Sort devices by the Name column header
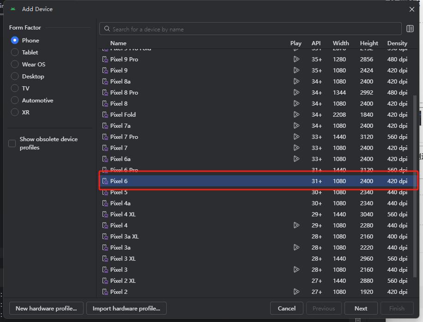423x322 pixels. pyautogui.click(x=118, y=43)
